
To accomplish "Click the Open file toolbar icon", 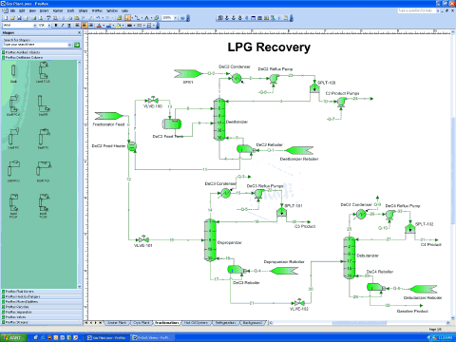I will coord(12,18).
